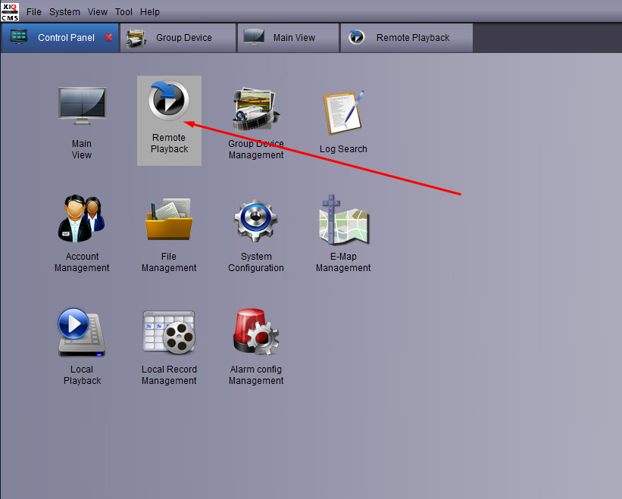Open the E-Map Management map icon
This screenshot has width=622, height=499.
click(x=343, y=219)
